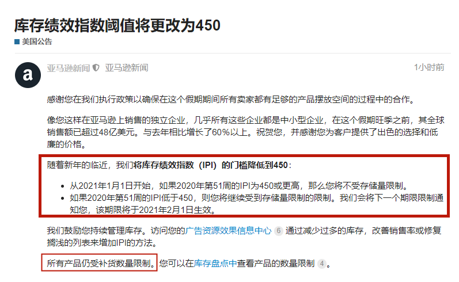
Task: Open the 美国公告 category
Action: pos(37,42)
